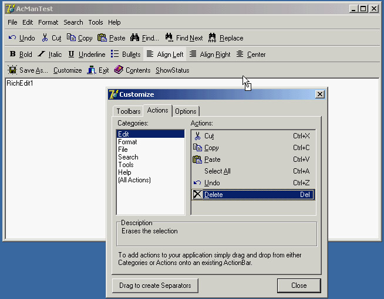The width and height of the screenshot is (384, 299).
Task: Switch to the Options tab
Action: pyautogui.click(x=186, y=111)
